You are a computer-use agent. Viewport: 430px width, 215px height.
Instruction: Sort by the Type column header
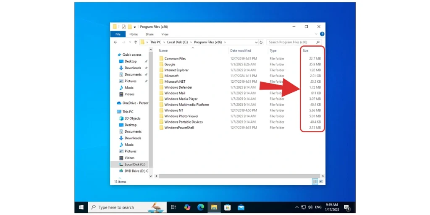click(273, 51)
